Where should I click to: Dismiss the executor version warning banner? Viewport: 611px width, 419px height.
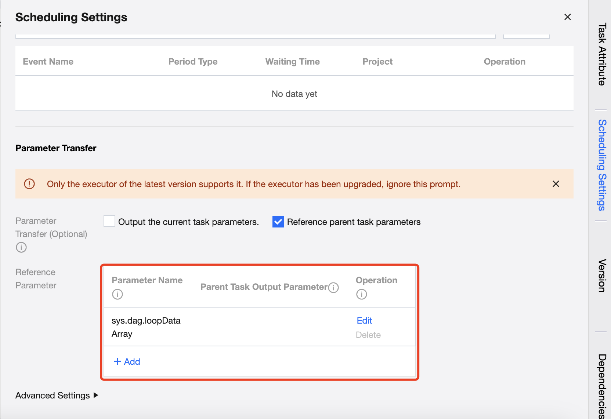tap(556, 184)
